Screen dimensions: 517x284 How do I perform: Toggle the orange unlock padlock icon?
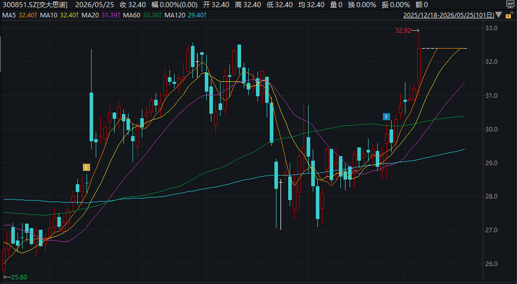(509, 15)
